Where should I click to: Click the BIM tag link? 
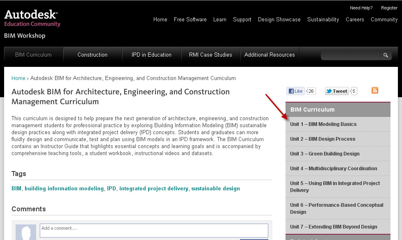pos(16,188)
